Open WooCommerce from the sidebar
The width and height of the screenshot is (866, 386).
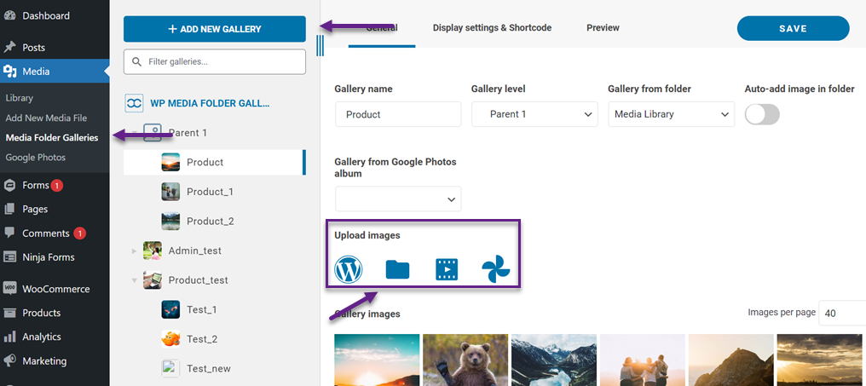click(55, 289)
